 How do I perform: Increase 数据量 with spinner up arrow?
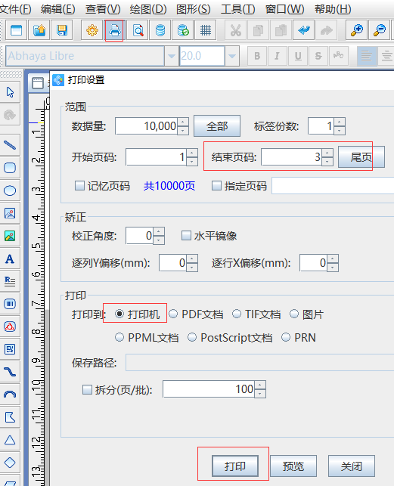[183, 122]
